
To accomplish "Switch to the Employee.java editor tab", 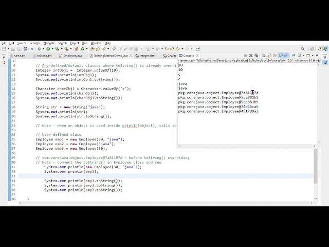I will [70, 56].
